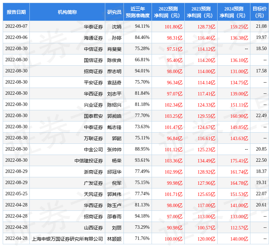Click 2024 forecast value 131.00亿
Image resolution: width=269 pixels, height=247 pixels.
[x=239, y=71]
